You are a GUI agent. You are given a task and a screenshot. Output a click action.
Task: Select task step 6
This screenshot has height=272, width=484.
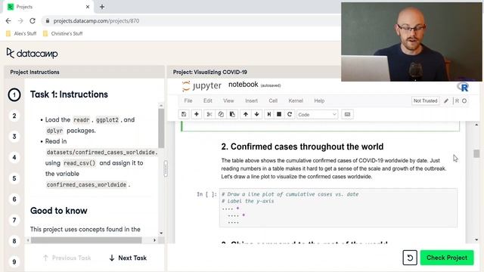14,199
